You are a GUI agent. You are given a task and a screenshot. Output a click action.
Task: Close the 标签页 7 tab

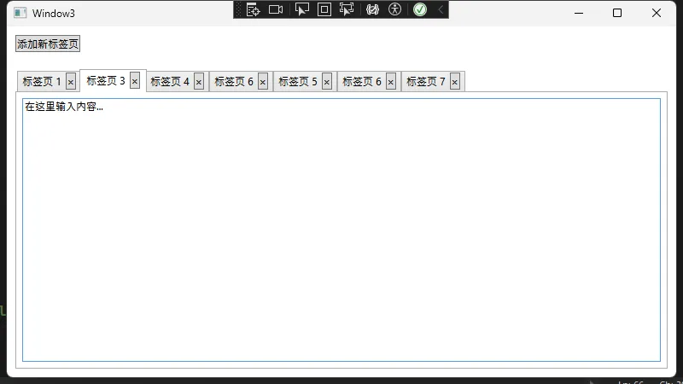tap(455, 82)
